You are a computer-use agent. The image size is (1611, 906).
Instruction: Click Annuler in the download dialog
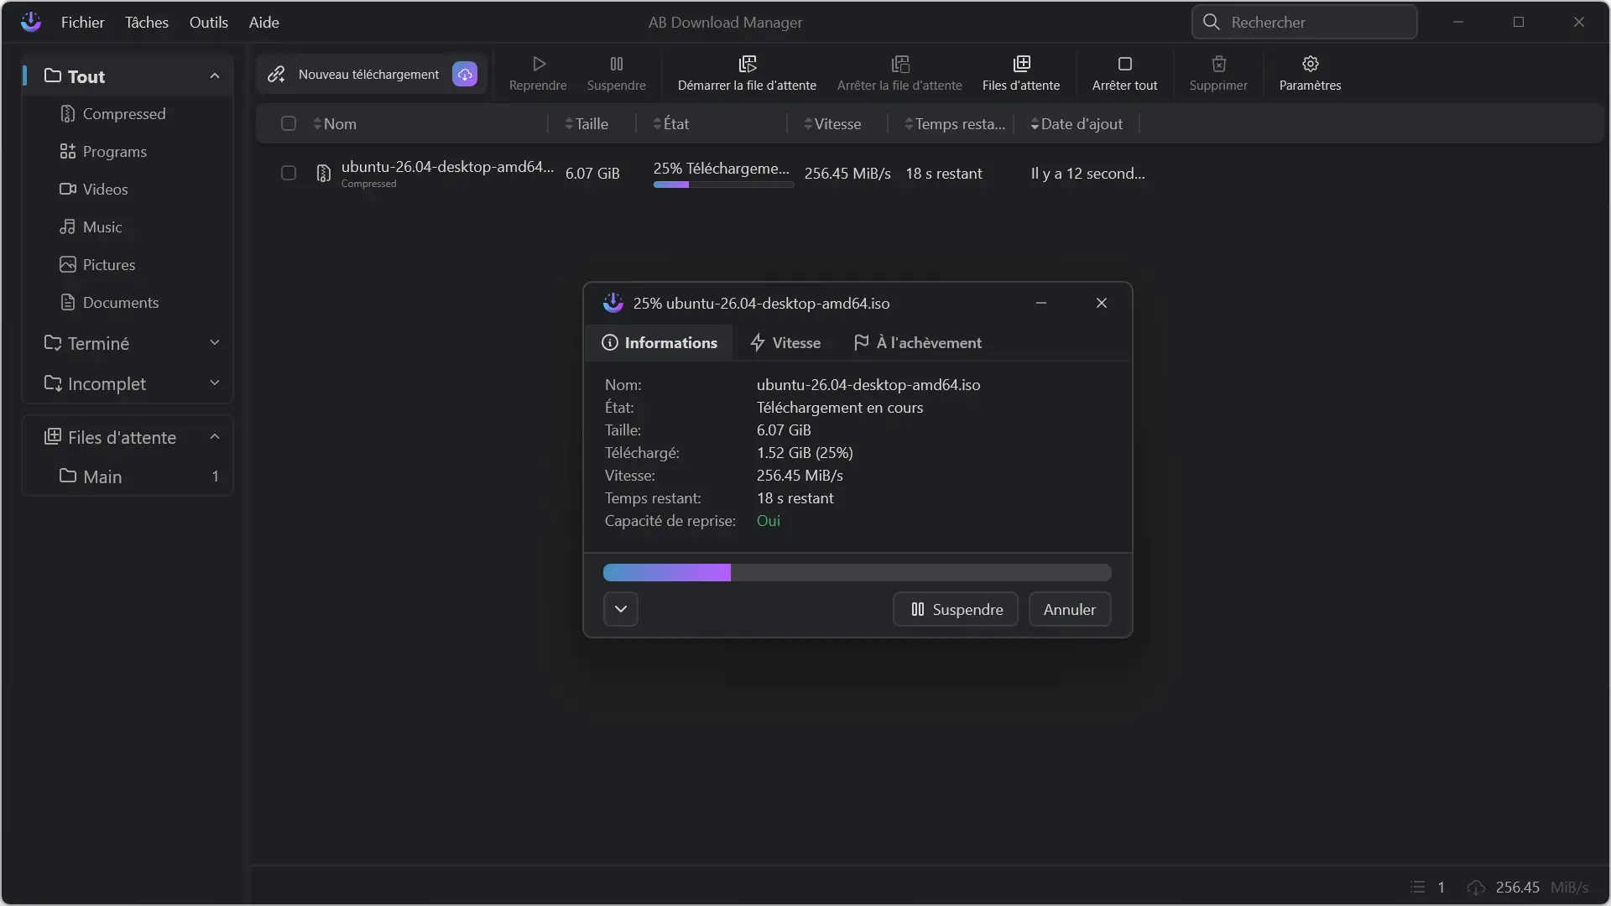point(1070,609)
